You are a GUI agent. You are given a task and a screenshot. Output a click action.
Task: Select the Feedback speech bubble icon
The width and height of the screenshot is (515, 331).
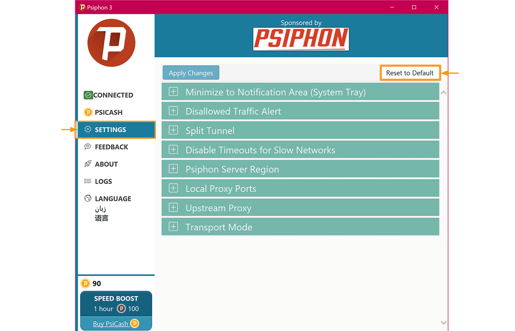(88, 147)
